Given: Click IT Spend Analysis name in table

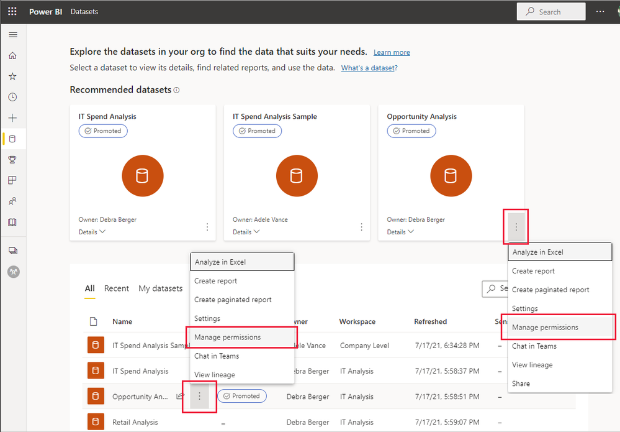Looking at the screenshot, I should click(x=140, y=371).
